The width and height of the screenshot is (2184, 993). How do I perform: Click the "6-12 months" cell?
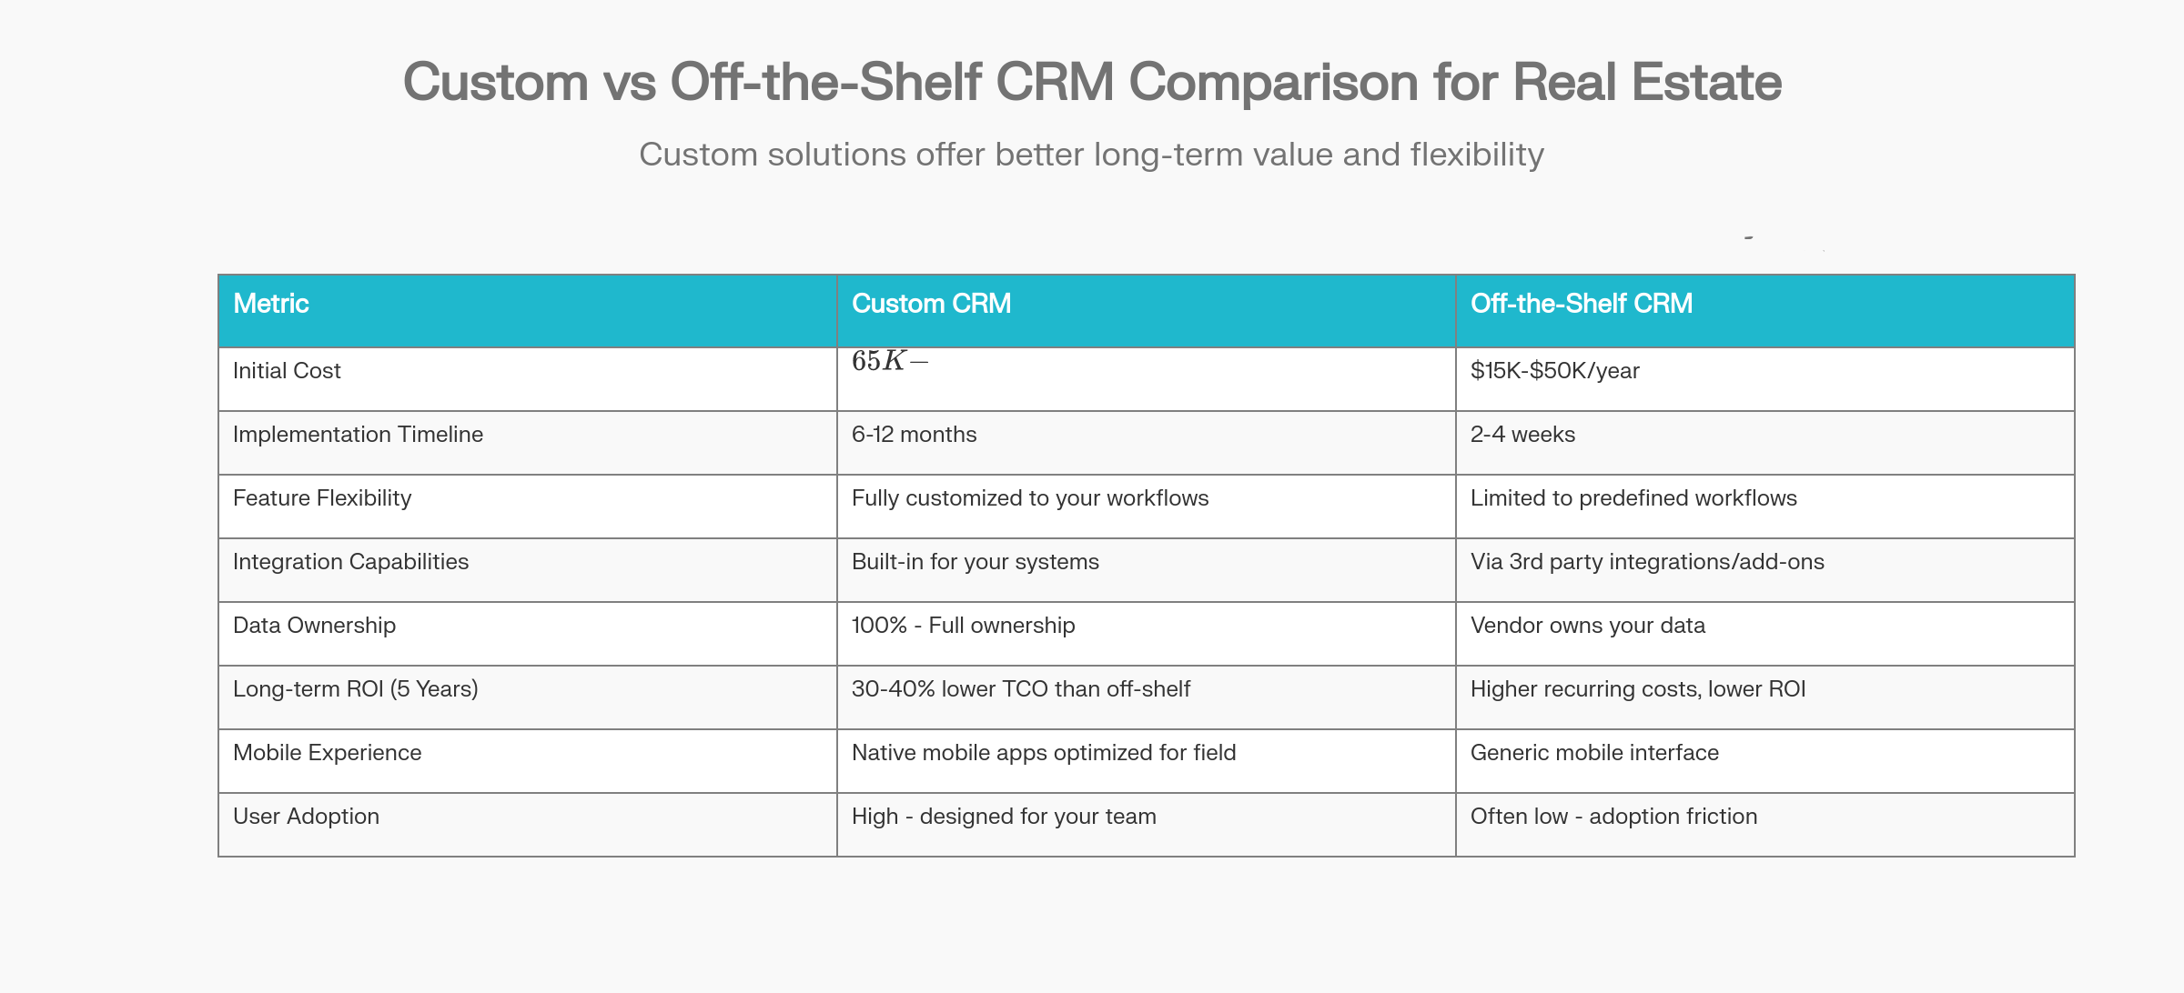tap(914, 435)
